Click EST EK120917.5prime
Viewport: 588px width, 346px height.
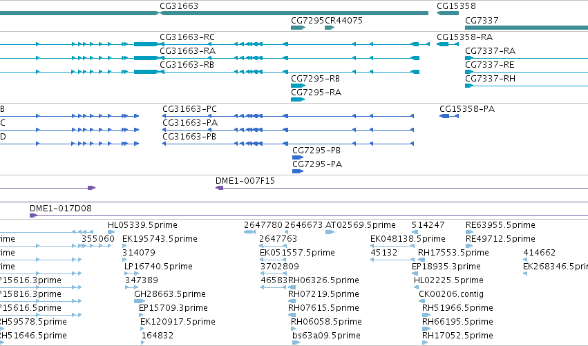point(178,322)
